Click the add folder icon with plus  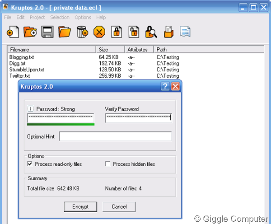30,32
